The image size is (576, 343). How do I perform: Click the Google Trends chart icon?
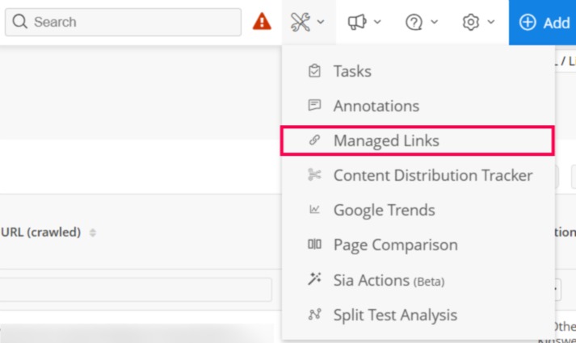[x=315, y=210]
